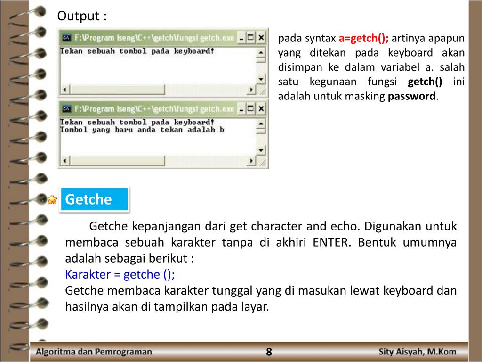Click scroll-up arrow in upper console window
Viewport: 482px width, 362px height.
click(x=261, y=52)
